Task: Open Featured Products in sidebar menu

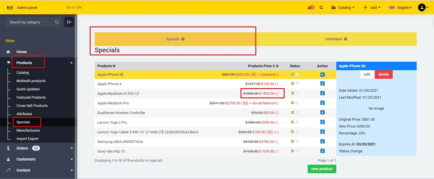Action: point(31,97)
